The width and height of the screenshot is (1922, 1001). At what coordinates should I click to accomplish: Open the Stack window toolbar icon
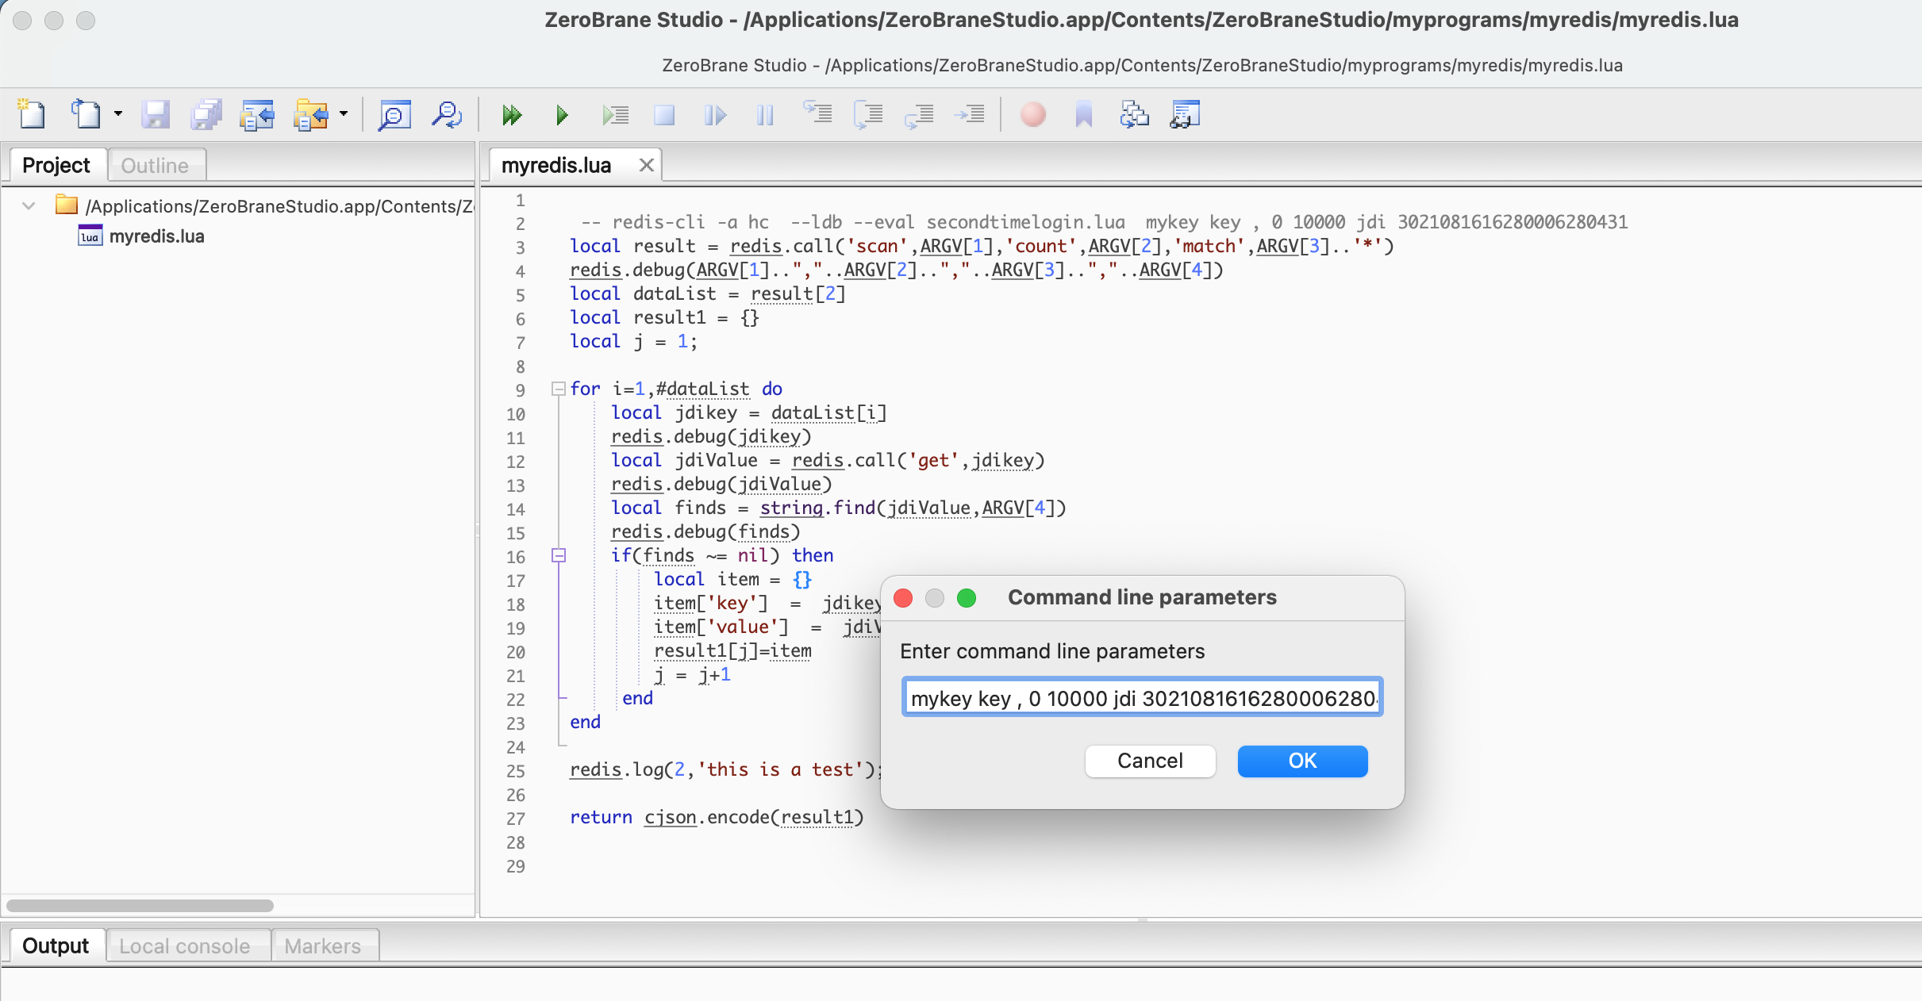(1134, 115)
